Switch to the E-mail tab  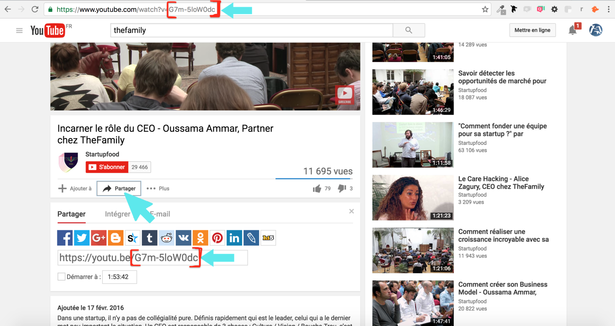click(x=160, y=214)
